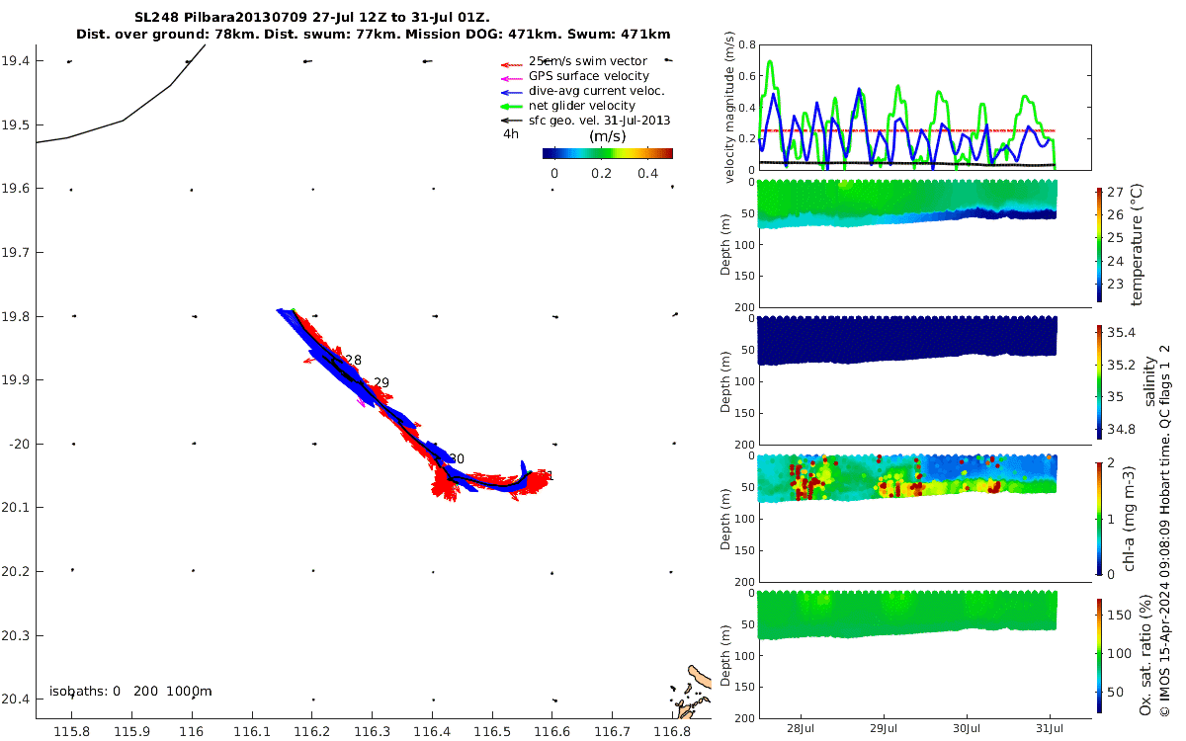Image resolution: width=1186 pixels, height=741 pixels.
Task: Click the Ox. sat. ratio colorbar
Action: coord(1100,654)
